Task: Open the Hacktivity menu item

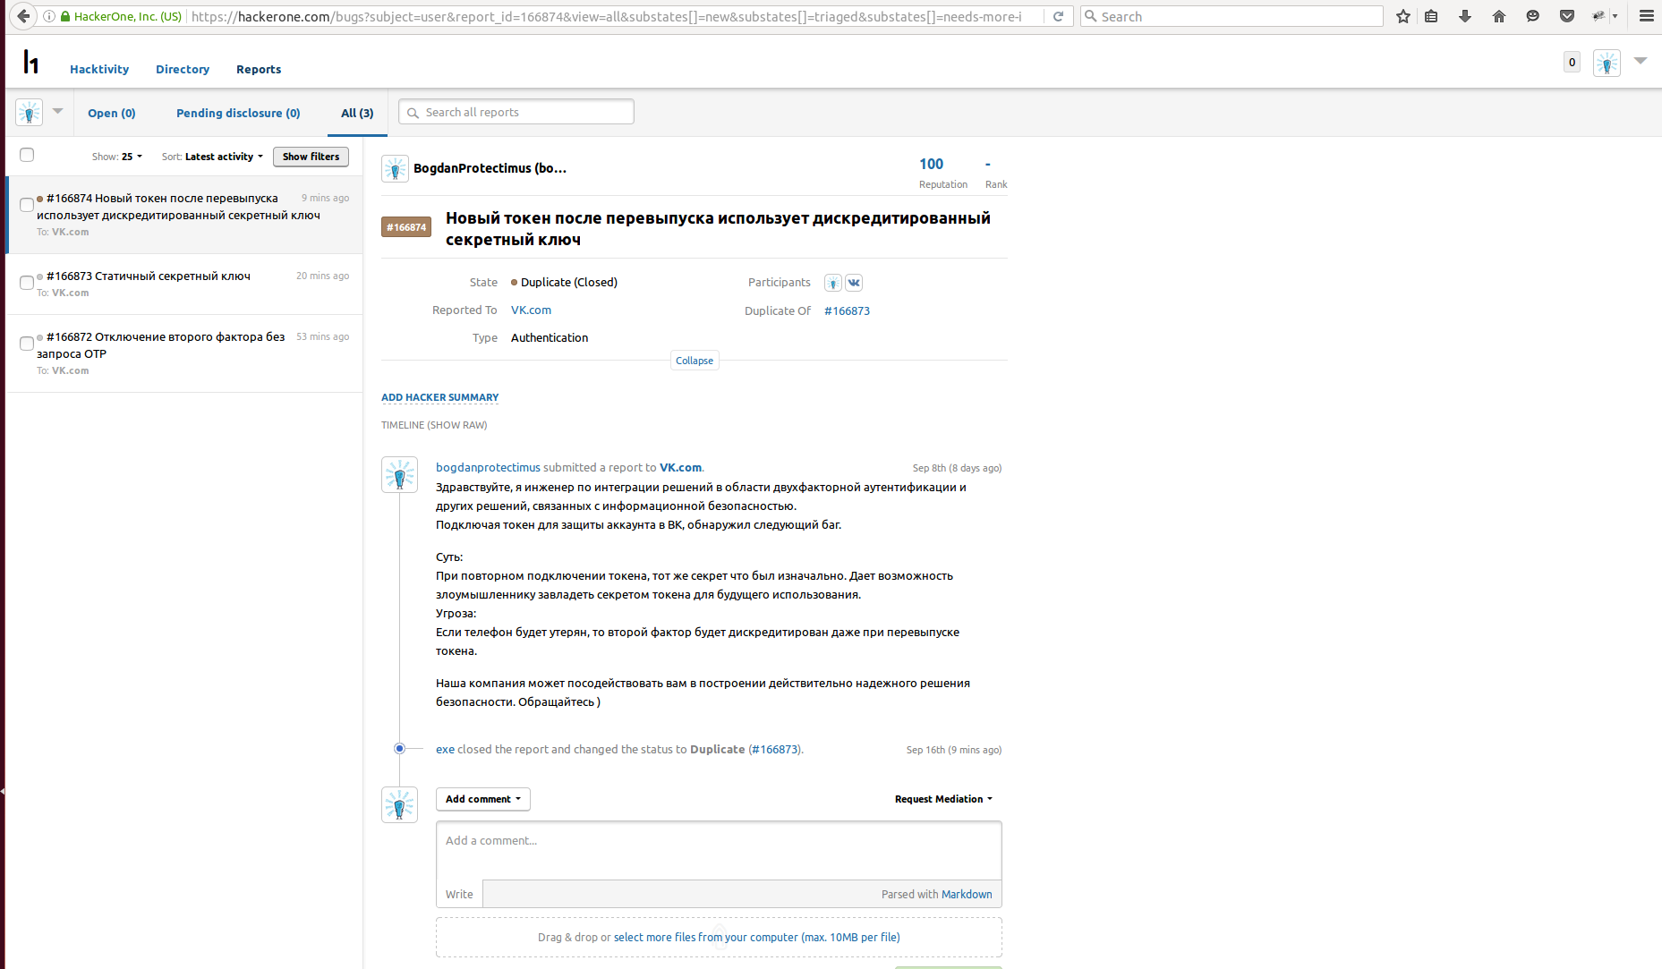Action: click(99, 69)
